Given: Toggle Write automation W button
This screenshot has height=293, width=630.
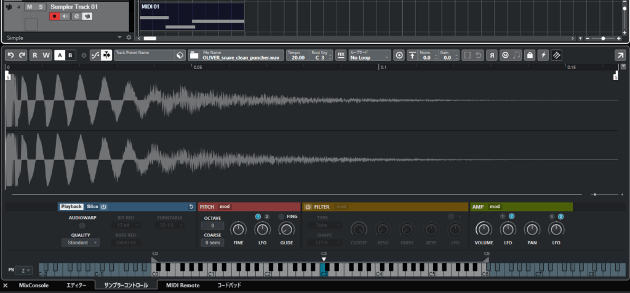Looking at the screenshot, I should click(46, 55).
